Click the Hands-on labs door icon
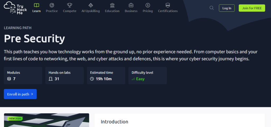 [51, 79]
